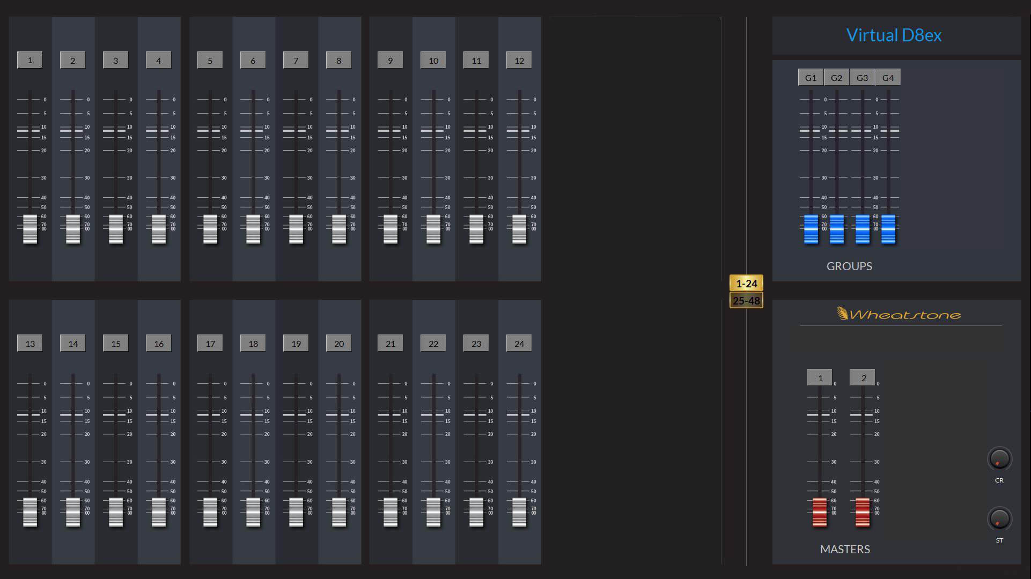Select channel 8 button
1031x579 pixels.
[339, 60]
